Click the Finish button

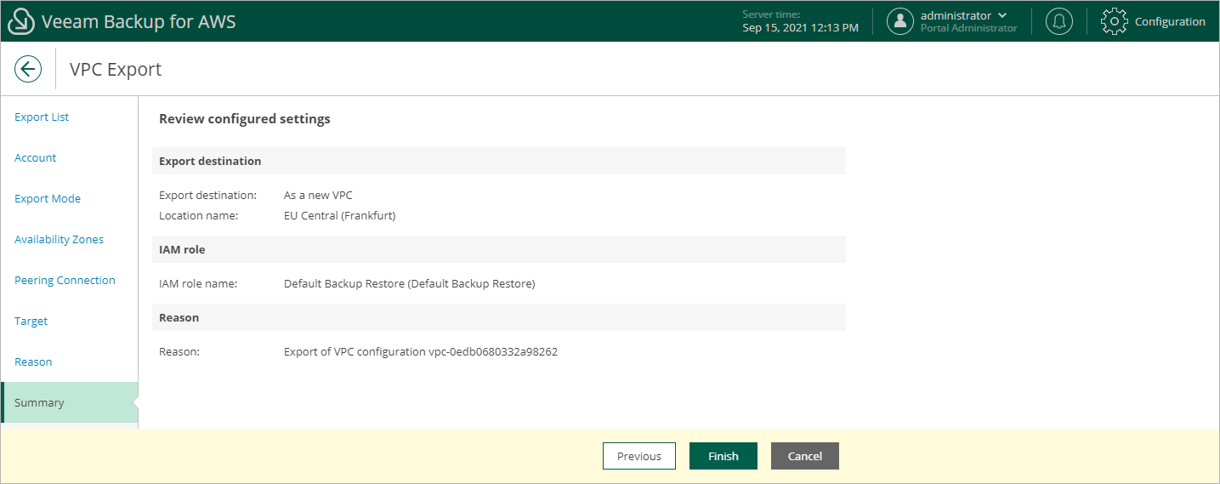(723, 456)
